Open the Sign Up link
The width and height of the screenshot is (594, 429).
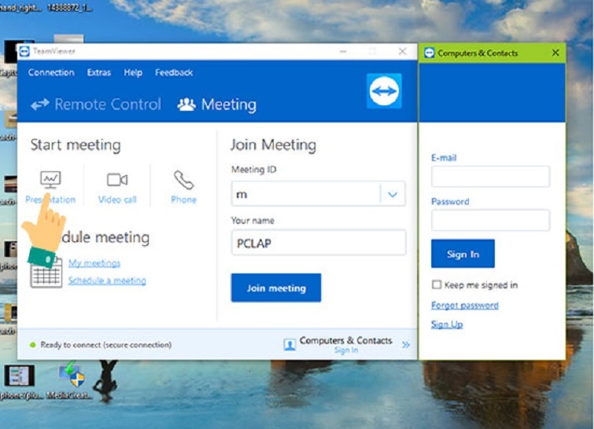tap(447, 324)
